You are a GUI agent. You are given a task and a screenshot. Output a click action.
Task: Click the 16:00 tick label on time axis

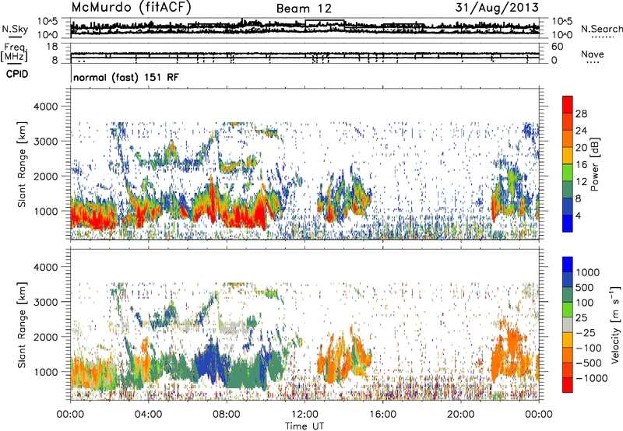click(382, 415)
